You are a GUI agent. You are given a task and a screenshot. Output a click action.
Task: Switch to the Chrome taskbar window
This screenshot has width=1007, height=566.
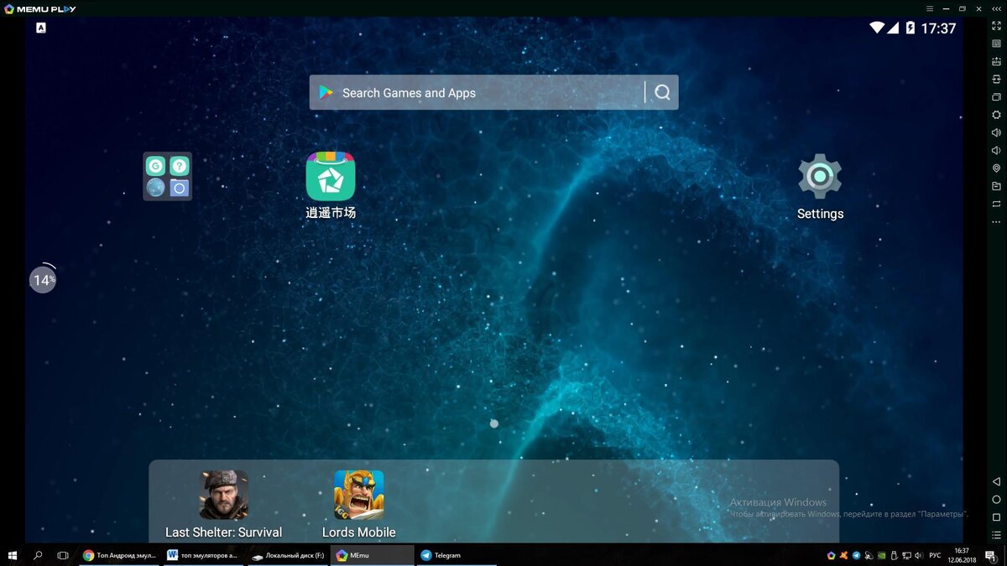(118, 555)
